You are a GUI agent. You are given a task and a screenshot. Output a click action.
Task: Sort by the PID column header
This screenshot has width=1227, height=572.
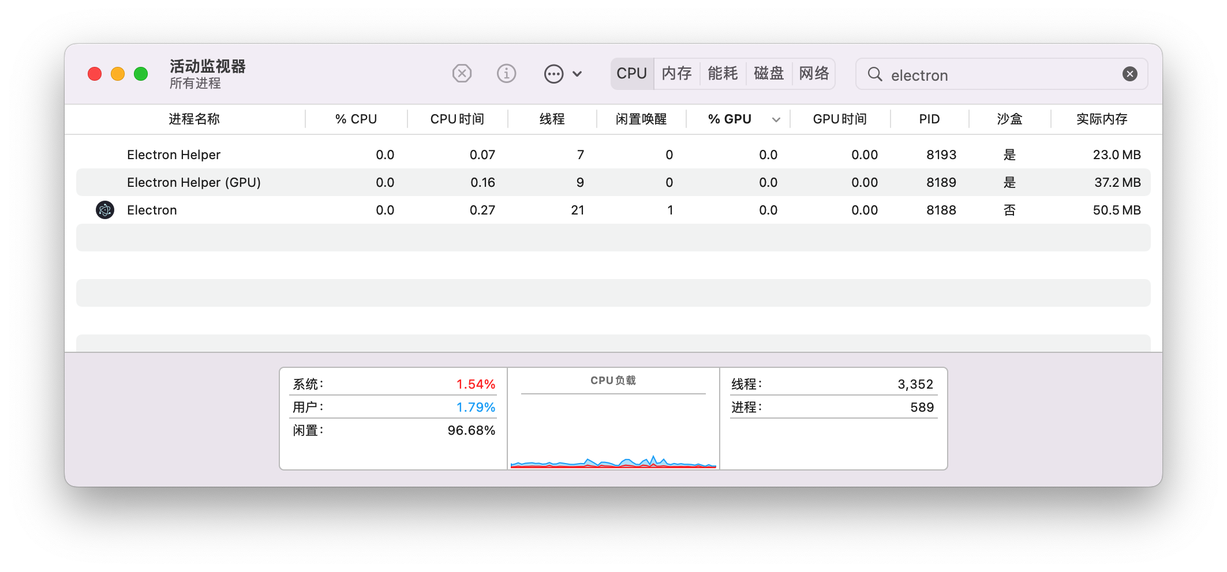coord(929,119)
